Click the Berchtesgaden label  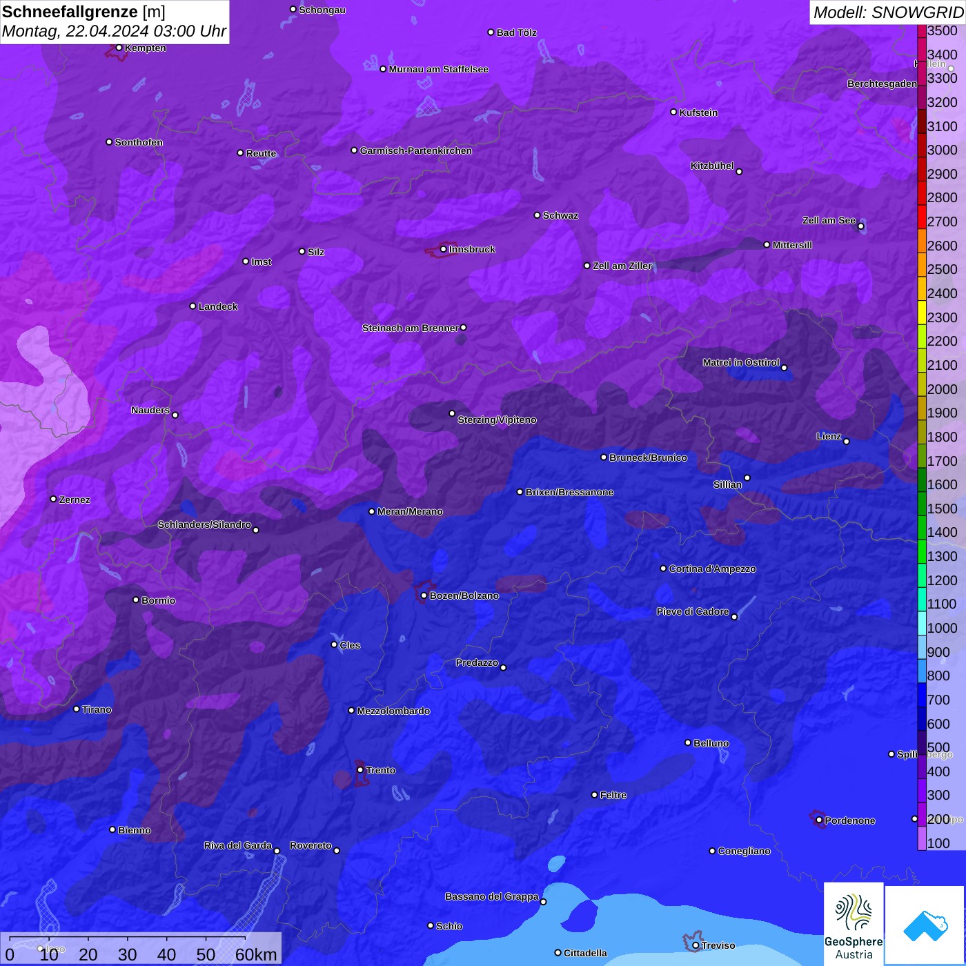tap(883, 83)
